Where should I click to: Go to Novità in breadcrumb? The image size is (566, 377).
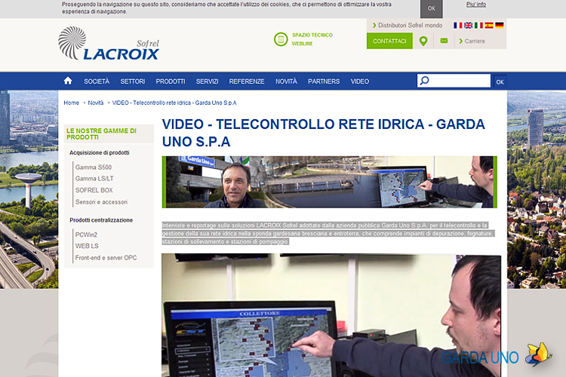pyautogui.click(x=95, y=103)
